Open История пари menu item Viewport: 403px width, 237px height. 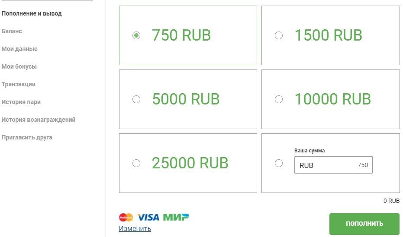pos(21,102)
